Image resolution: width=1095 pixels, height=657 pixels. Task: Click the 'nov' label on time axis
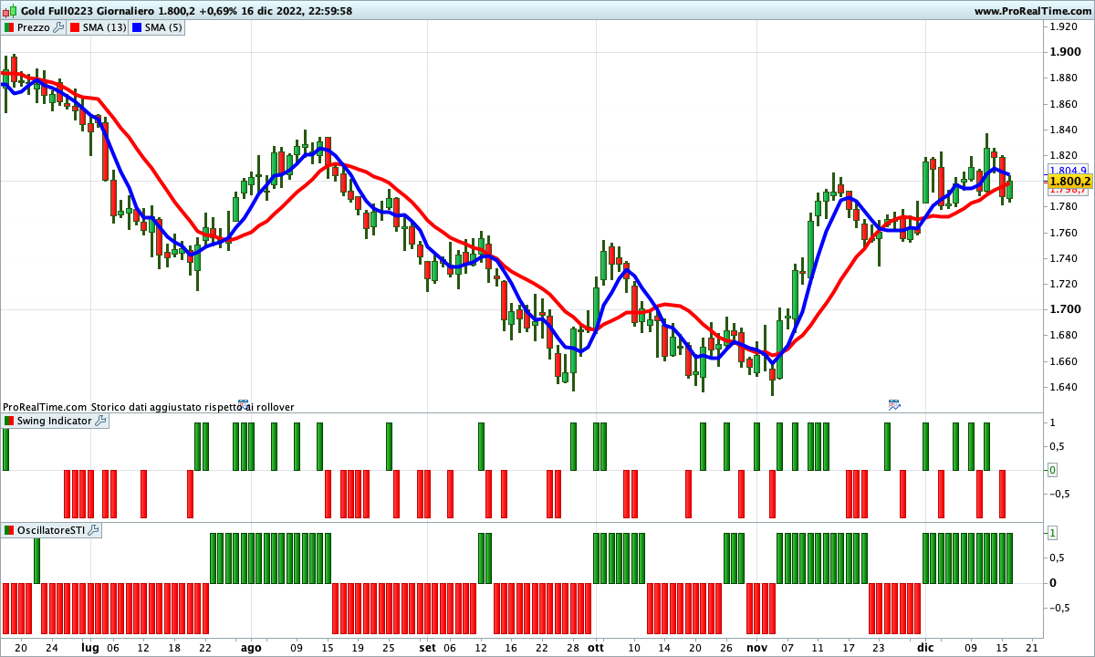[756, 647]
